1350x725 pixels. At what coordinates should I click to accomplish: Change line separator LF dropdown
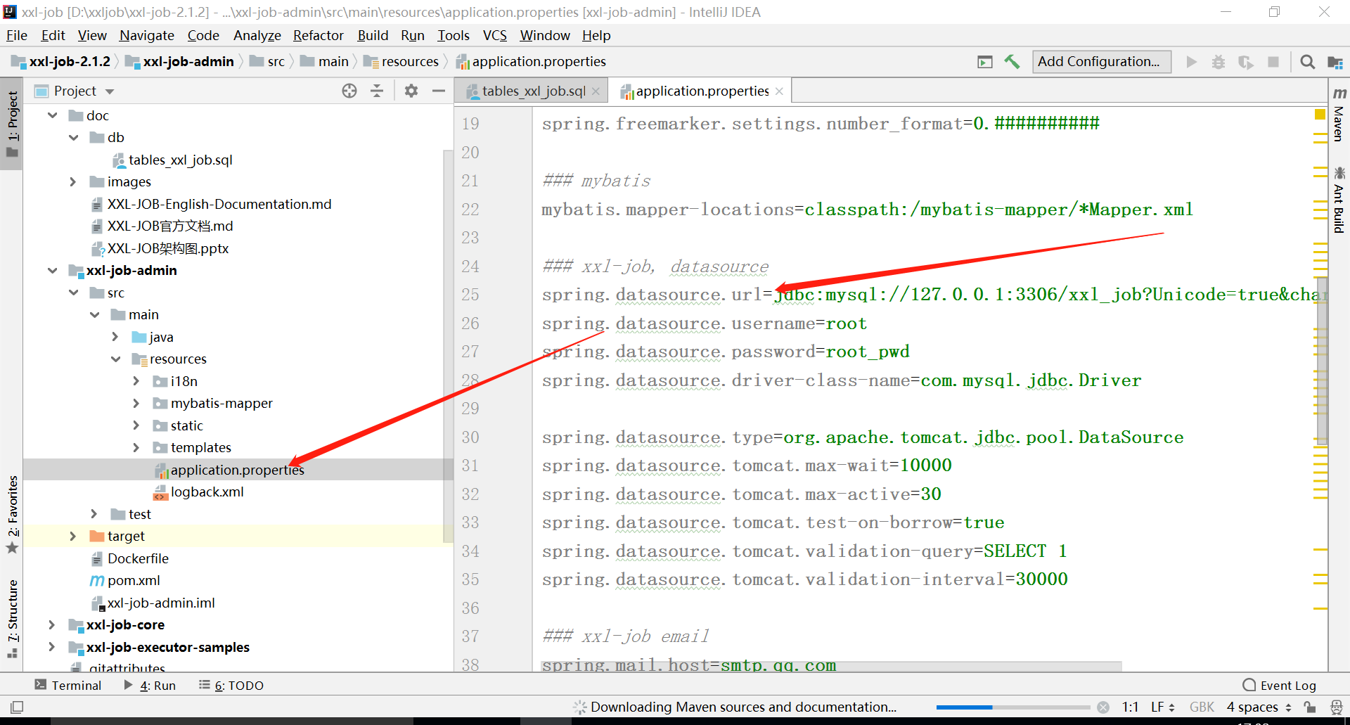pyautogui.click(x=1163, y=707)
